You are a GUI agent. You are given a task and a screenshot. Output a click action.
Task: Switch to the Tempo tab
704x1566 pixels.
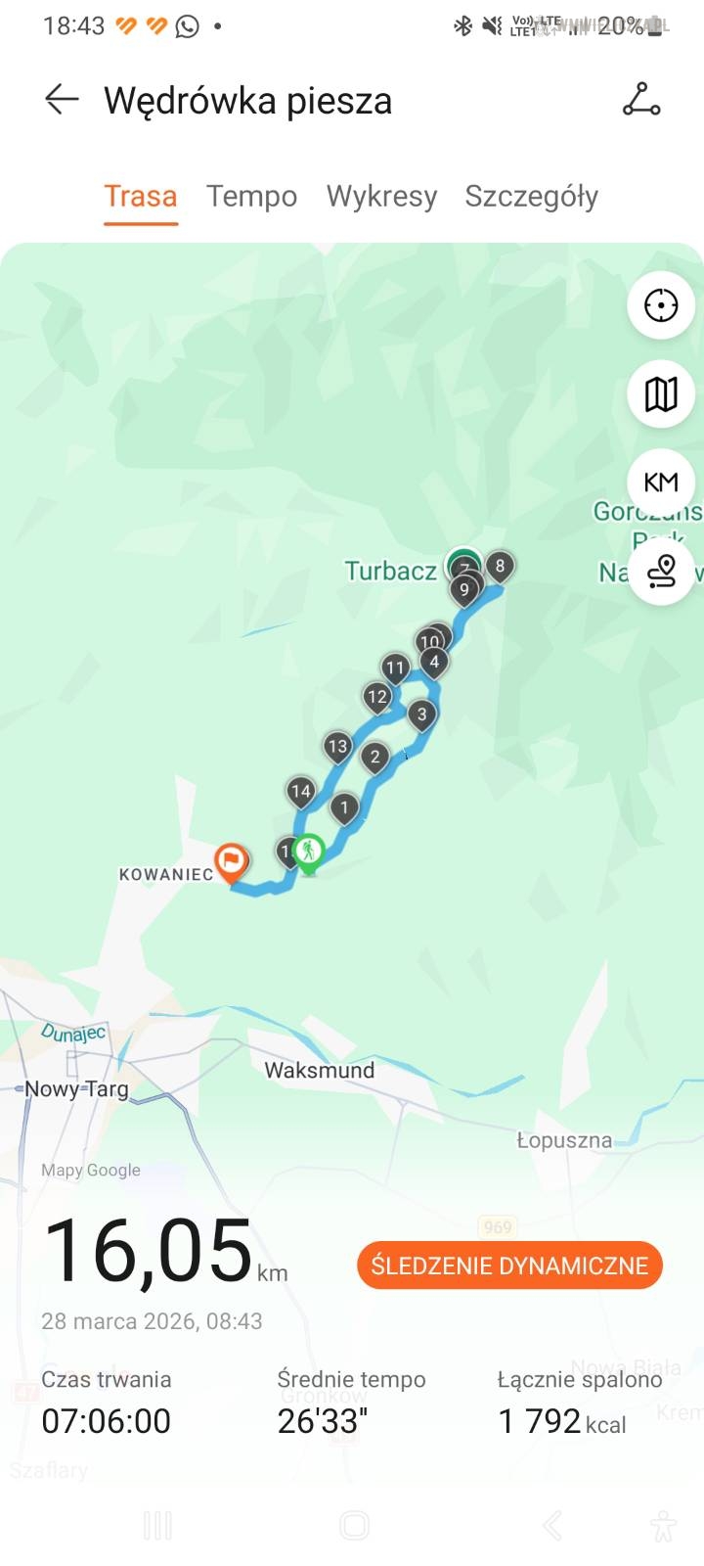[x=251, y=196]
